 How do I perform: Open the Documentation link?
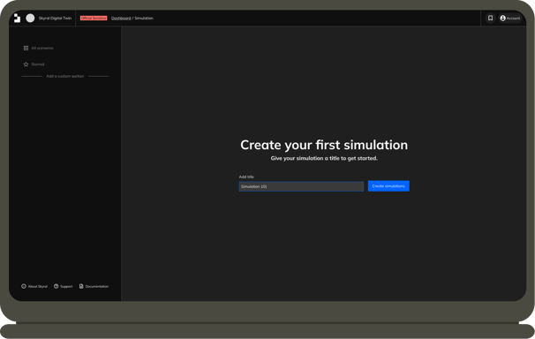[x=97, y=287]
